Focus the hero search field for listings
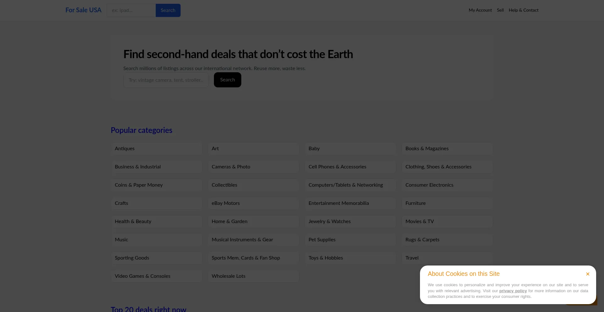The width and height of the screenshot is (604, 312). click(166, 80)
